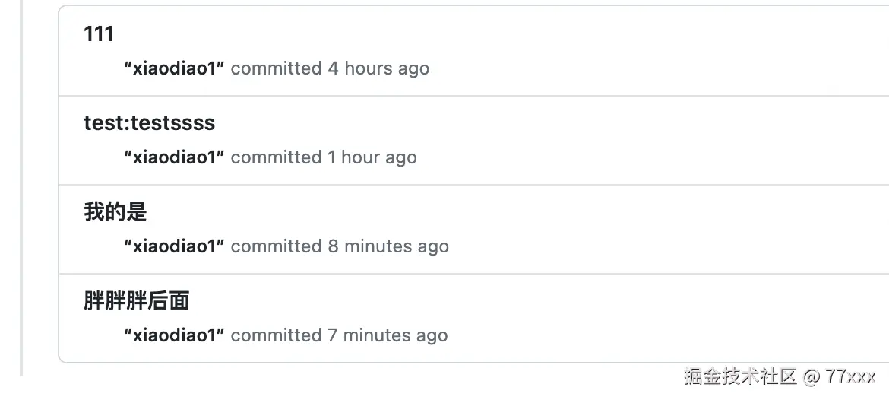
Task: Click the 掘金技术社区 watermark text
Action: (740, 376)
